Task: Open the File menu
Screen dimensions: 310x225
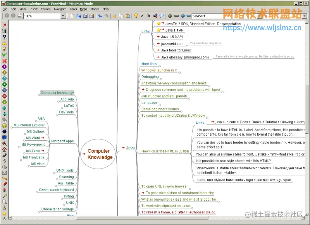Action: tap(5, 9)
